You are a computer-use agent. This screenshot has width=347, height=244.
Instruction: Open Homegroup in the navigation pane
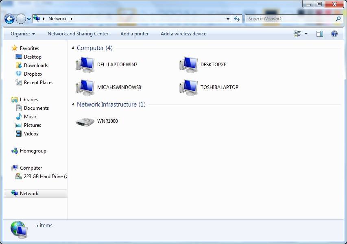pyautogui.click(x=33, y=151)
